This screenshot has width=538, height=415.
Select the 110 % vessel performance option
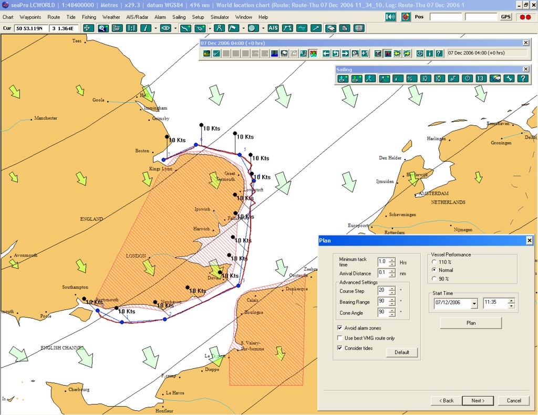click(x=434, y=262)
